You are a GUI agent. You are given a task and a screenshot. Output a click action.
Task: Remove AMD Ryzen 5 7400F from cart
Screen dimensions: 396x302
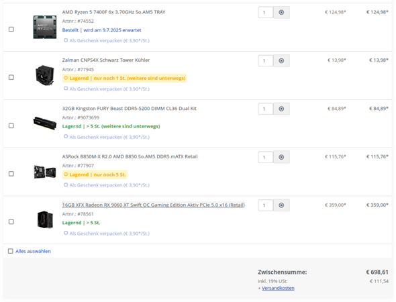281,12
